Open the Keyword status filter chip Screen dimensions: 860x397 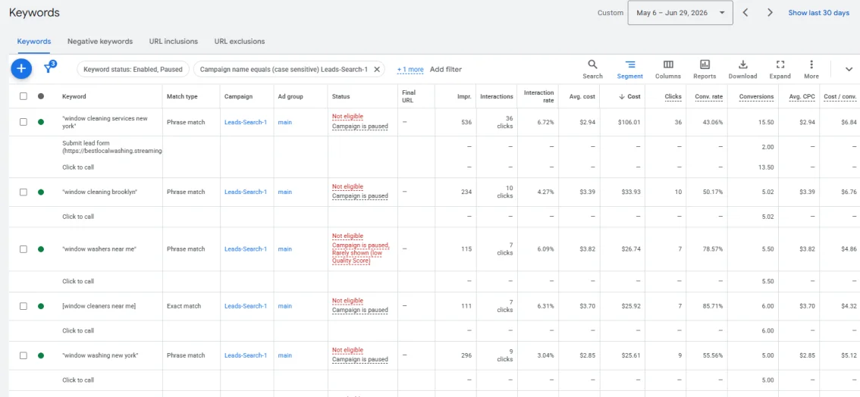click(133, 70)
